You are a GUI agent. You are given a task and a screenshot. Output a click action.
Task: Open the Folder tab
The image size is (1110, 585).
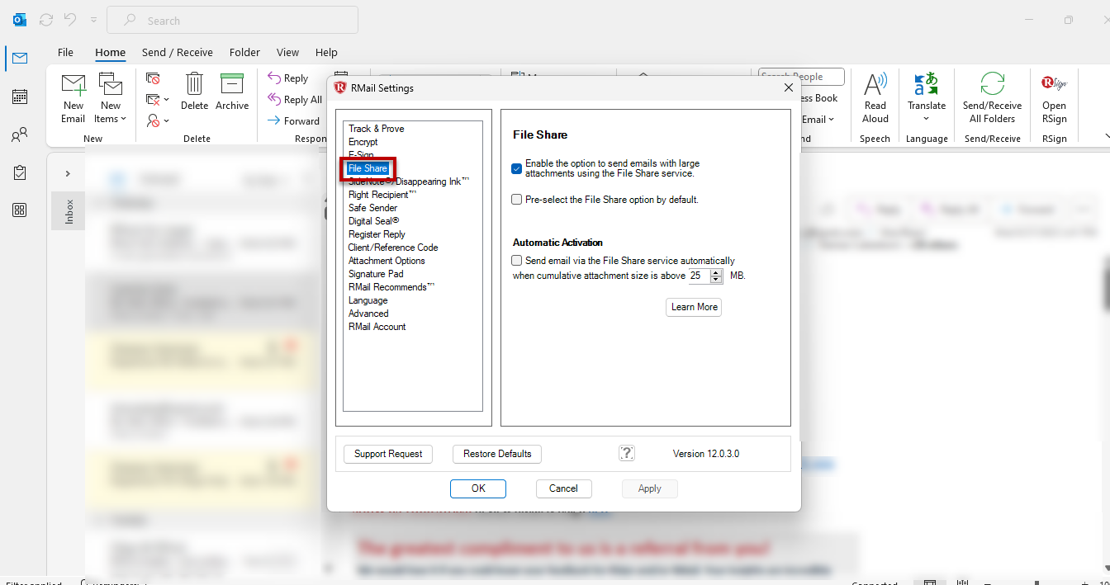[x=244, y=52]
